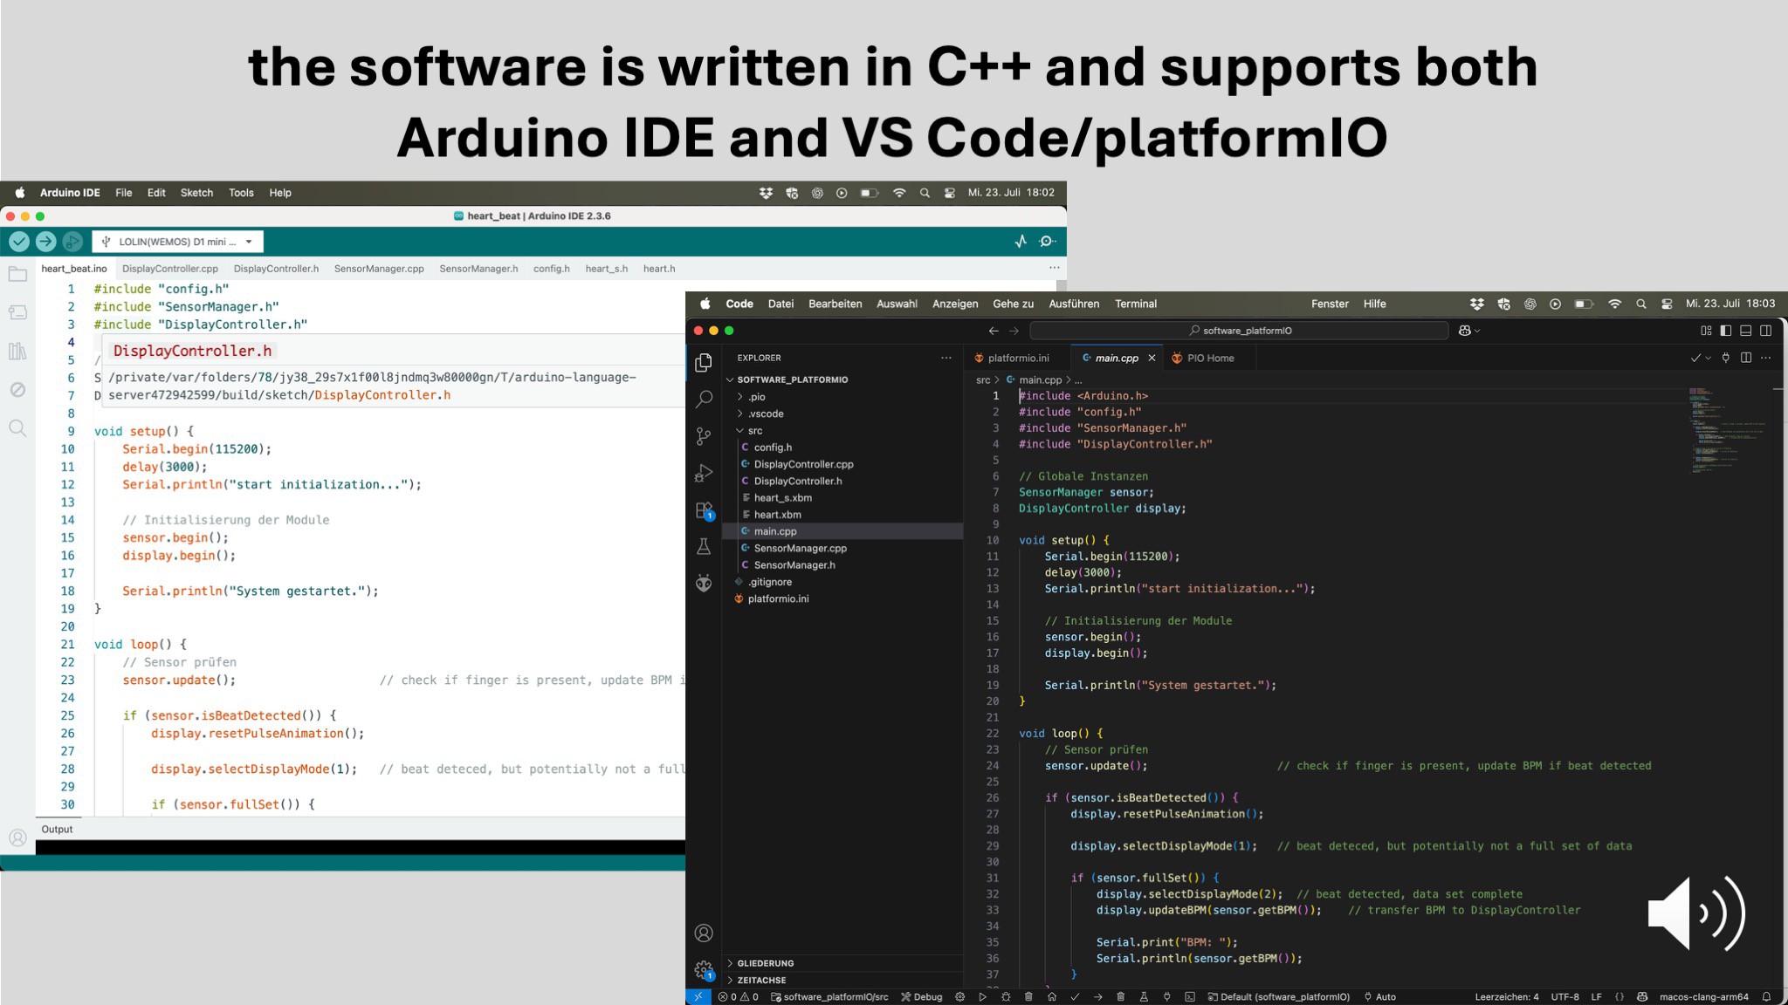Open the Arduino Serial Plotter icon
Image resolution: width=1788 pixels, height=1005 pixels.
pyautogui.click(x=1021, y=242)
